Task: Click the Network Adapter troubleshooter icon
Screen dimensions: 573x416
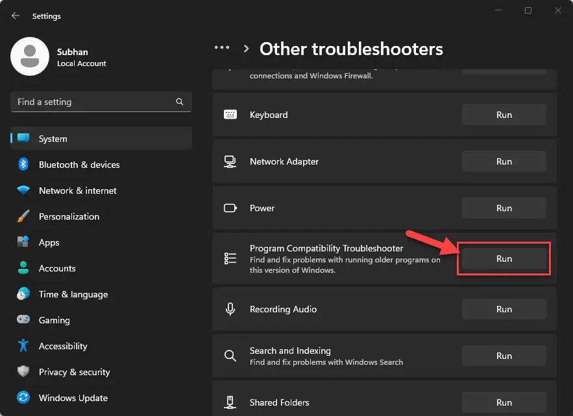Action: (230, 161)
